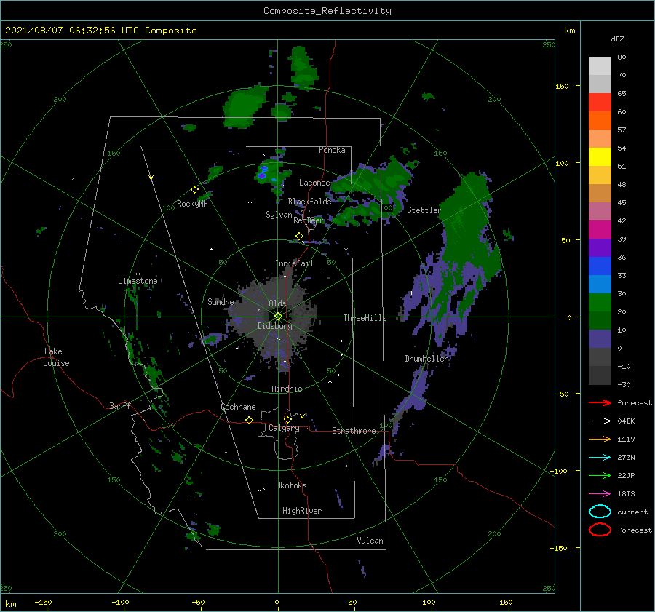Click the Olds town label
Viewport: 655px width, 612px height.
(x=277, y=303)
